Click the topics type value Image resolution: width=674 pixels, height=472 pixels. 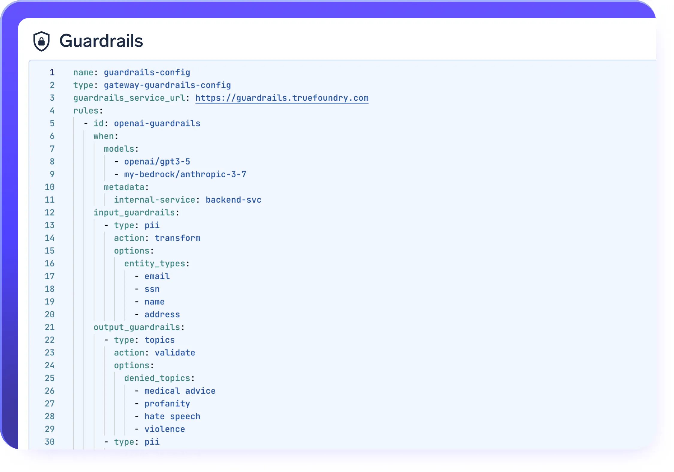coord(159,340)
